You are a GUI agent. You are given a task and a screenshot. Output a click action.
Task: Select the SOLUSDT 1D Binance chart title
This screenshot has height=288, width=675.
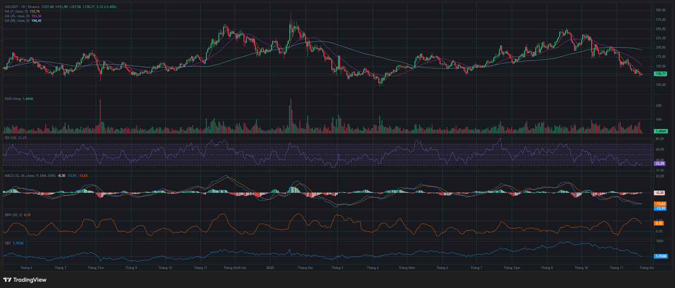pyautogui.click(x=22, y=7)
